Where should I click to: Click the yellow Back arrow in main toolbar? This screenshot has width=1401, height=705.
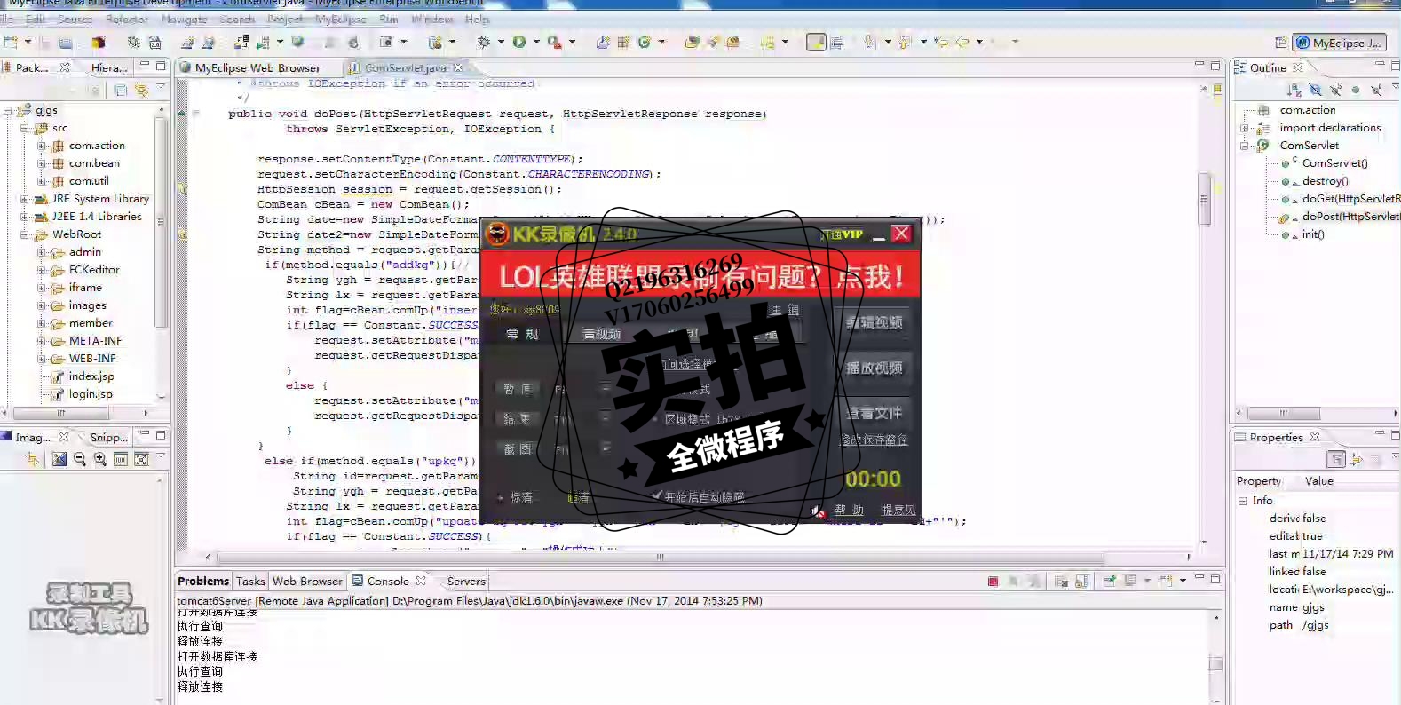pos(962,42)
